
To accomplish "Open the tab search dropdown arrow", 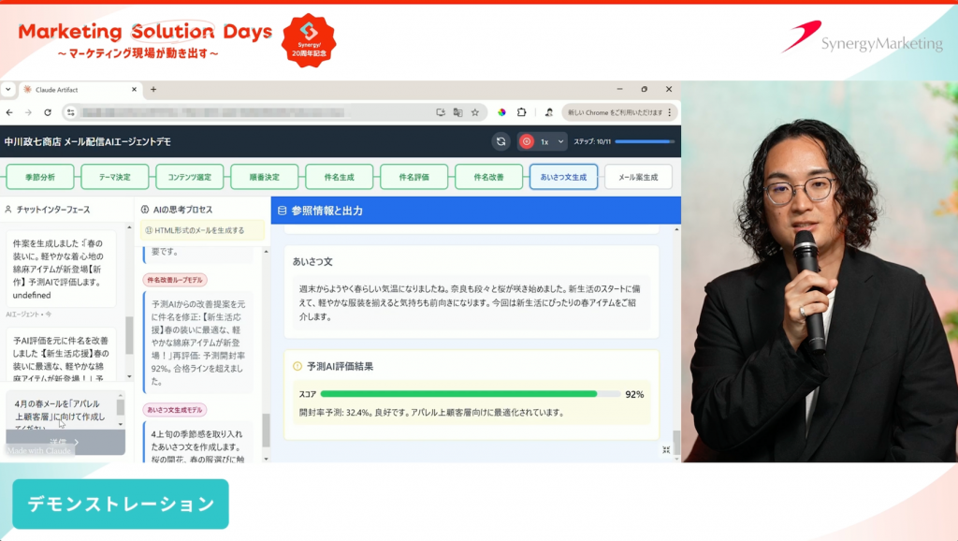I will (x=7, y=89).
